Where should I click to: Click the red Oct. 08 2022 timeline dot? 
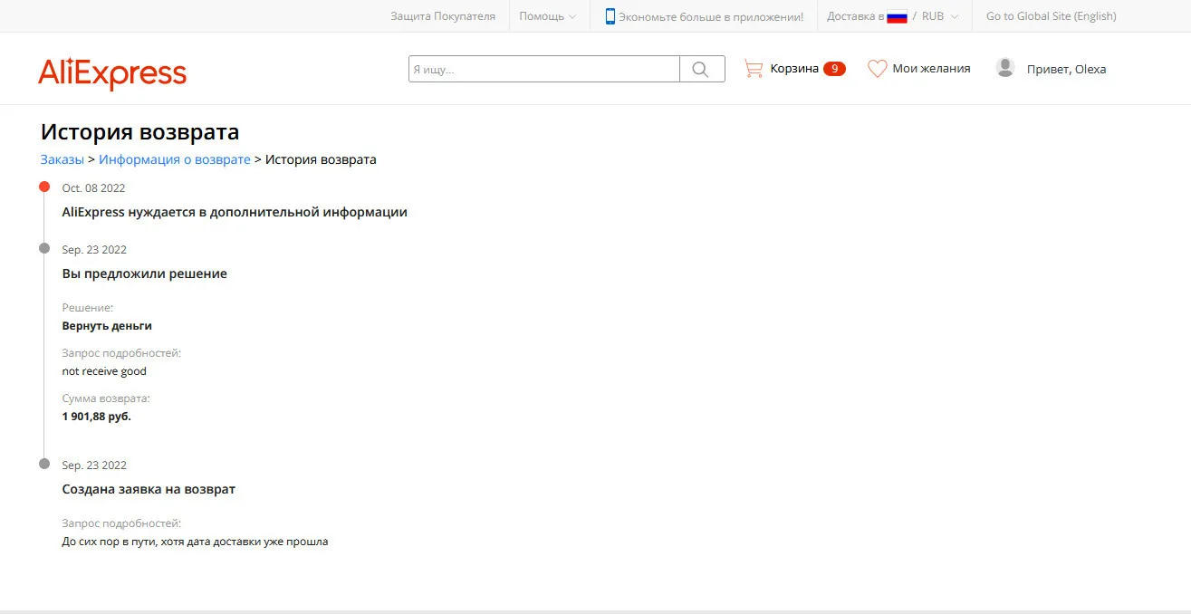coord(44,187)
